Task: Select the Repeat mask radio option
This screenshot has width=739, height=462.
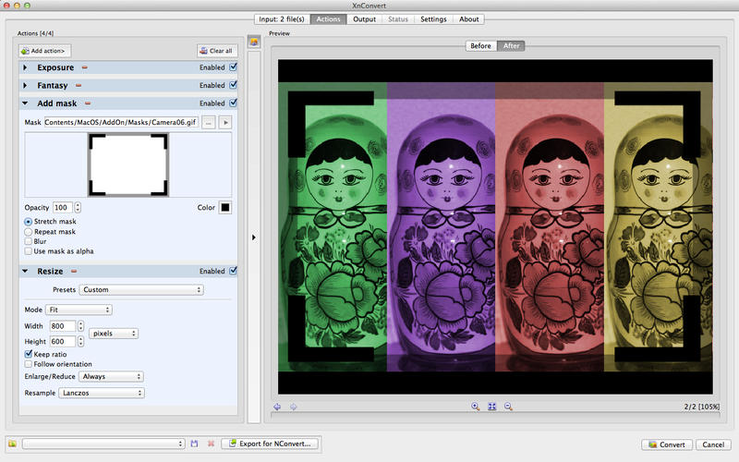Action: pyautogui.click(x=28, y=232)
